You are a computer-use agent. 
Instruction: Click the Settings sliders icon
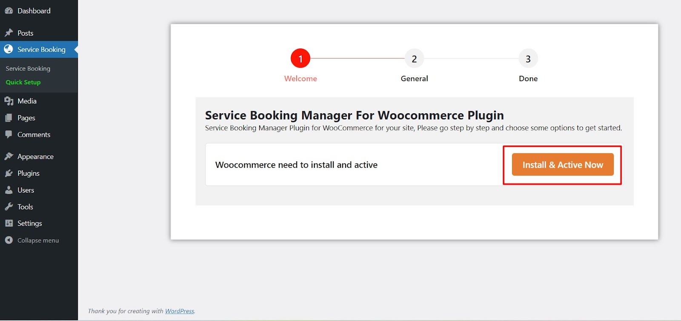click(x=9, y=223)
